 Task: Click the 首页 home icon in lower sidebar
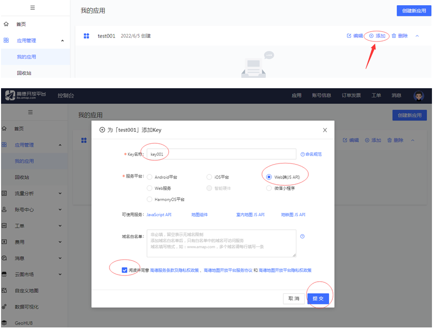click(5, 129)
